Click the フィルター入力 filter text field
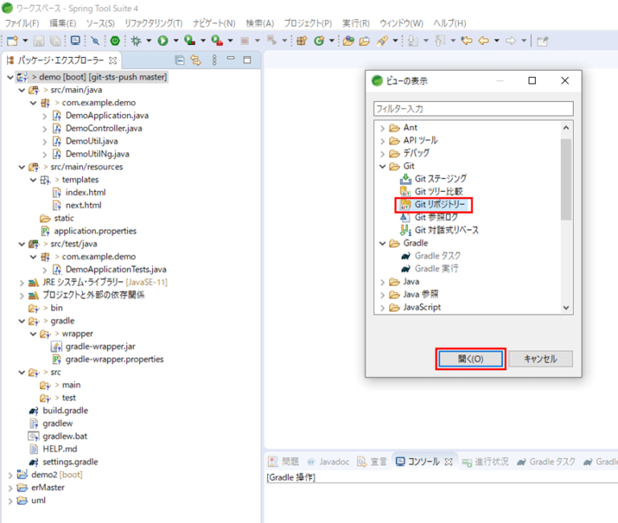 472,108
